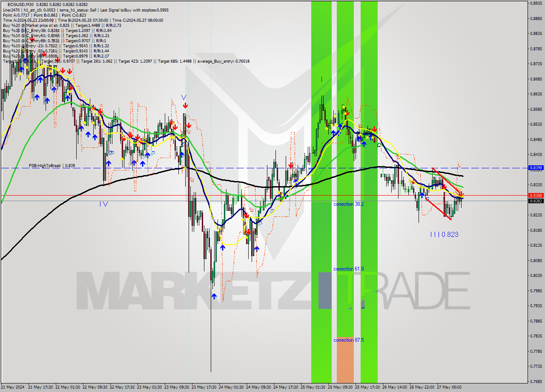Click the C_Entry61 buy line with Target:1.062

tap(56, 35)
